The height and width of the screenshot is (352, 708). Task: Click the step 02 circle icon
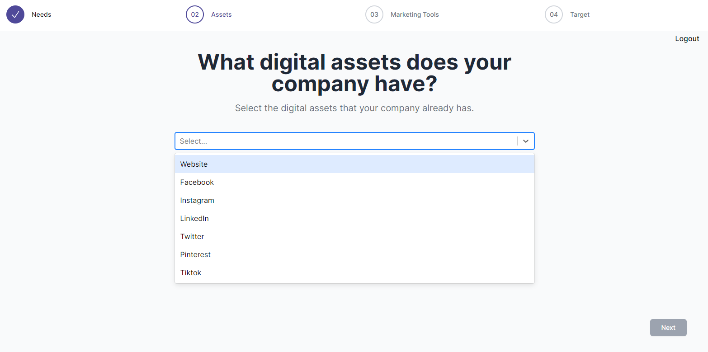coord(195,14)
